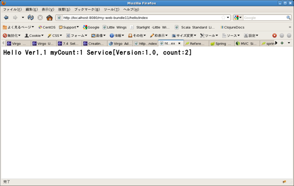Viewport: 294px width, 186px height.
Task: Reload the current page
Action: [x=31, y=18]
